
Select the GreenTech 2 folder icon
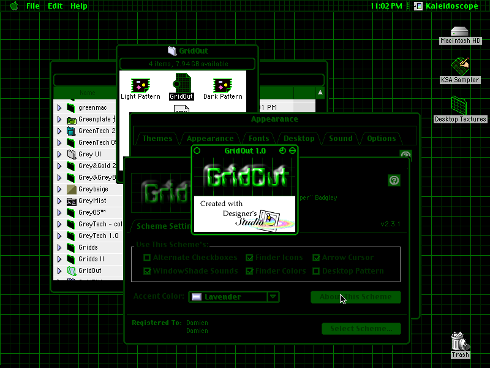(x=71, y=131)
